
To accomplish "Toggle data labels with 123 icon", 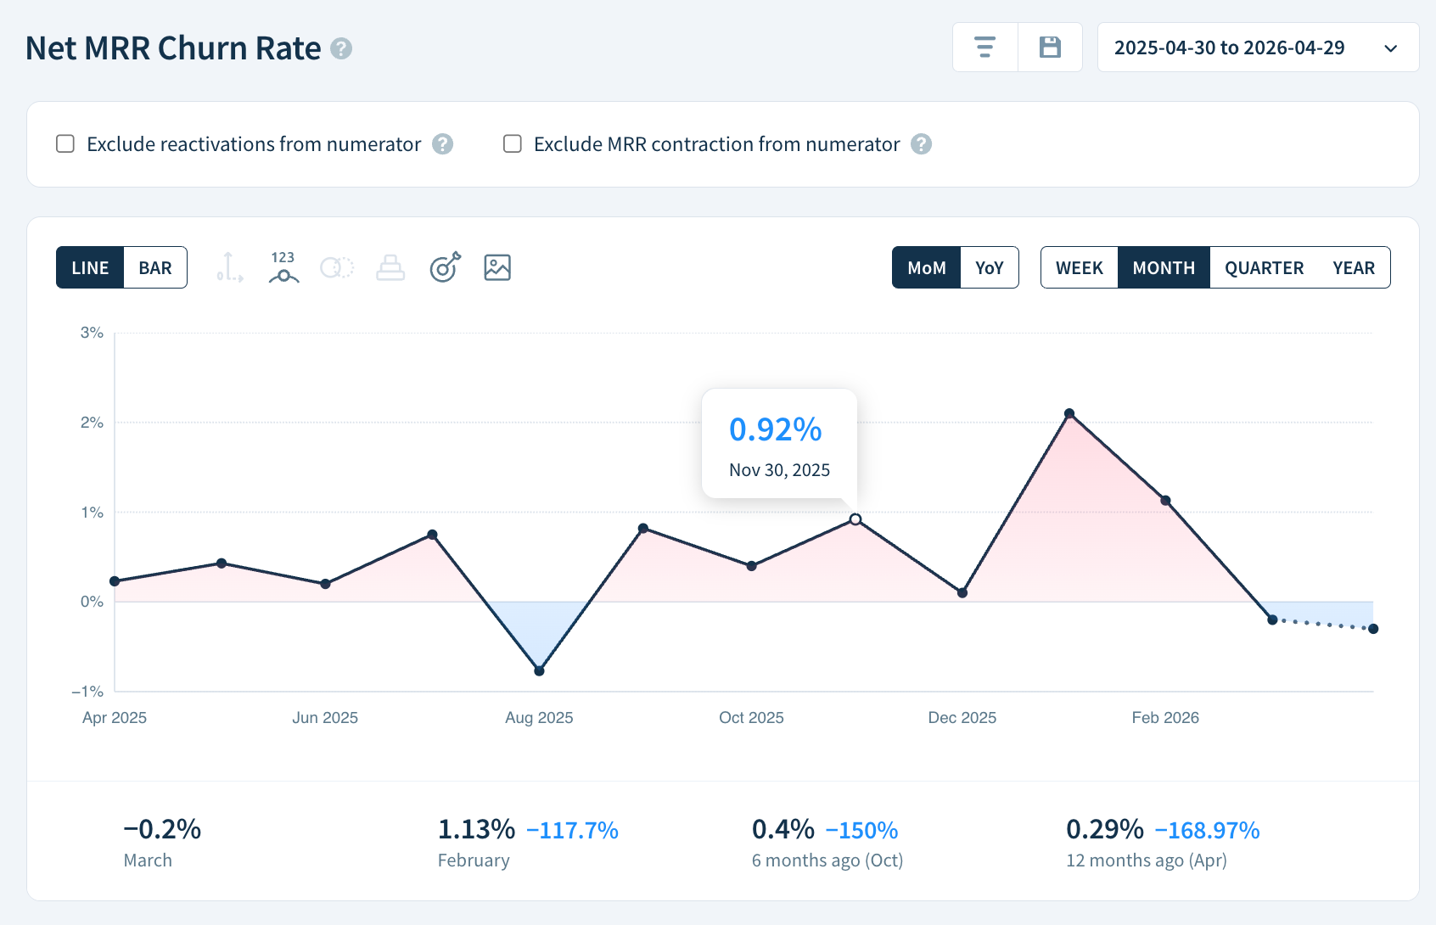I will [283, 267].
